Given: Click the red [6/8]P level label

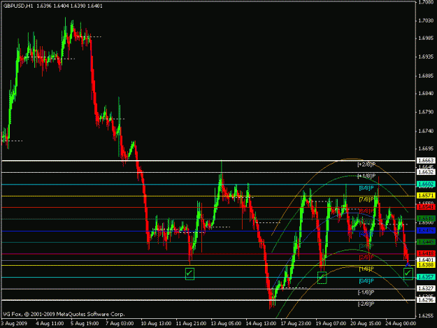Looking at the screenshot, I should tap(366, 211).
